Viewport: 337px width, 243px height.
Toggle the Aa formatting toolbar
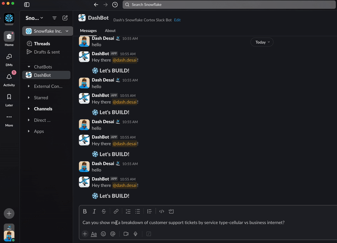(x=94, y=234)
